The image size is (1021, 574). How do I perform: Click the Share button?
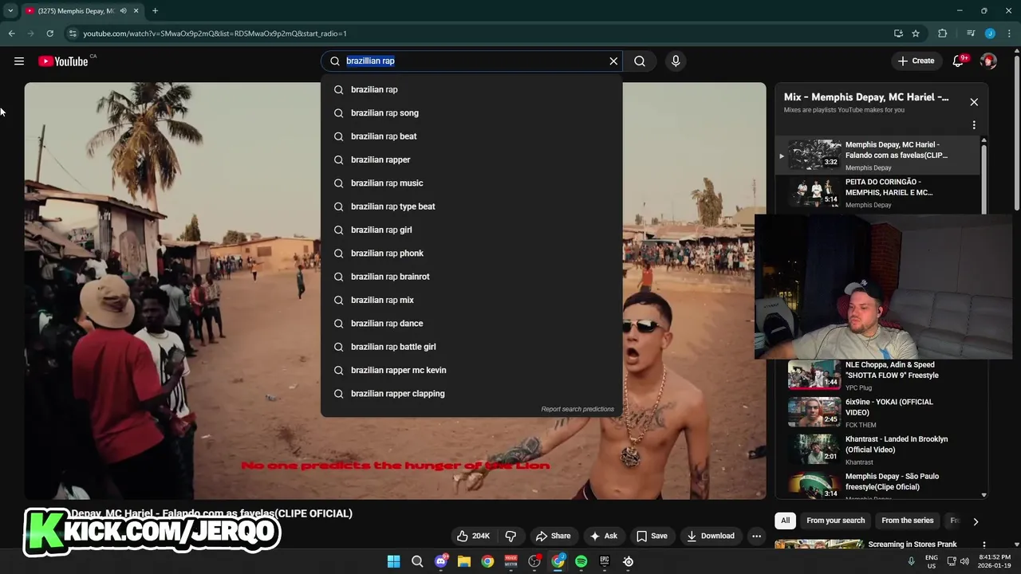click(553, 536)
